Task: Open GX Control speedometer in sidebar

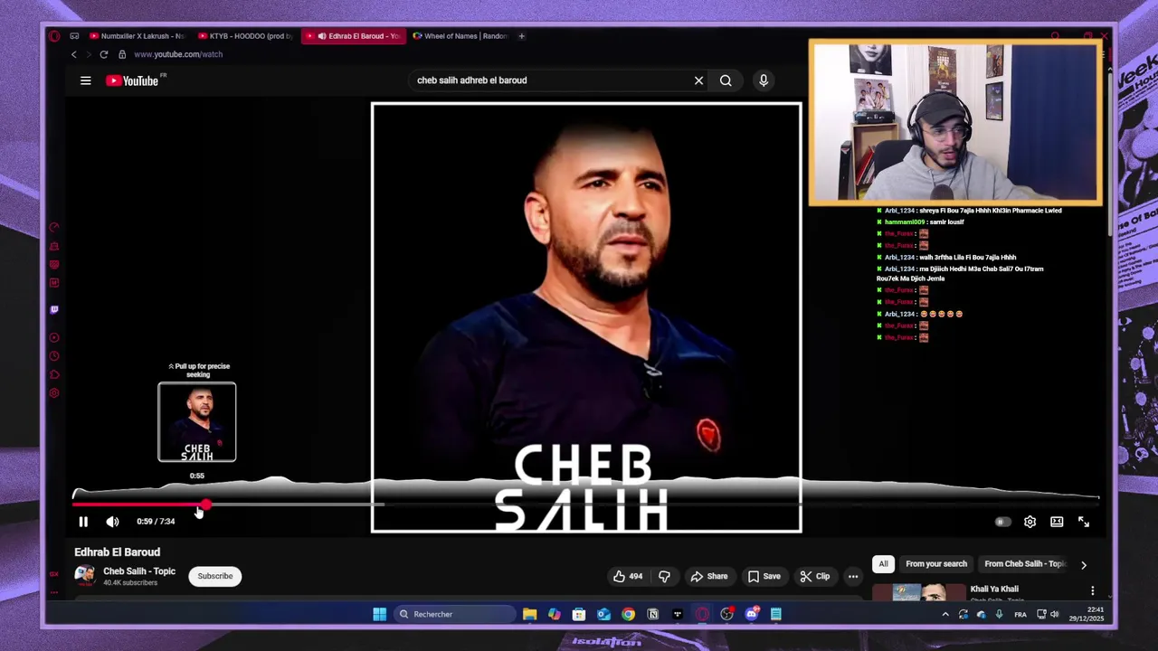Action: 54,227
